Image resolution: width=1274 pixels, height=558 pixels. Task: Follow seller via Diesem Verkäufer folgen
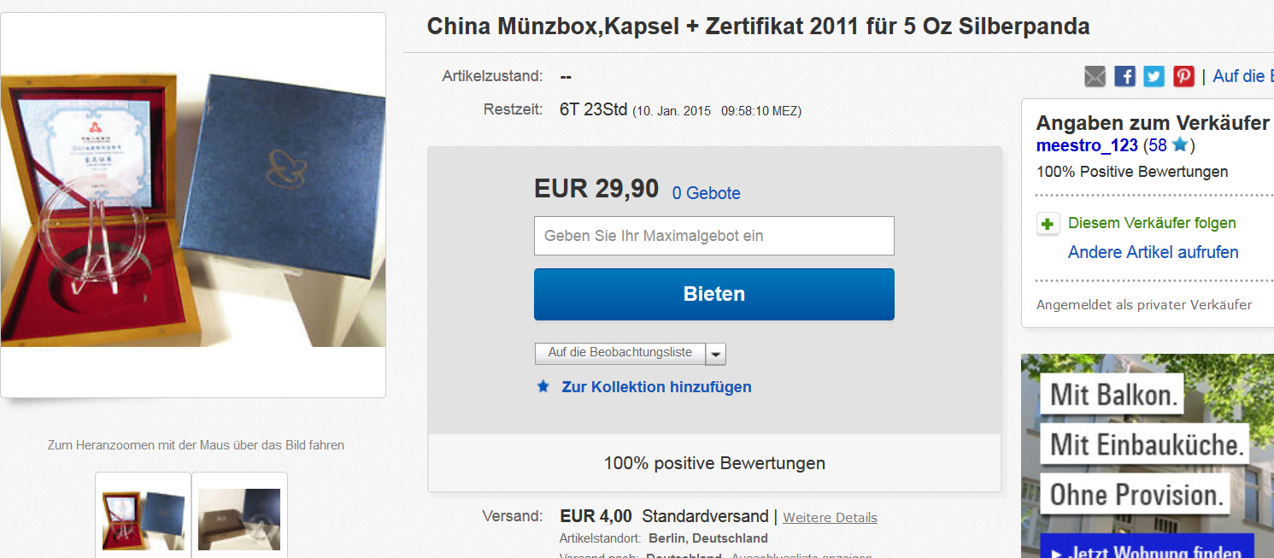(x=1152, y=223)
